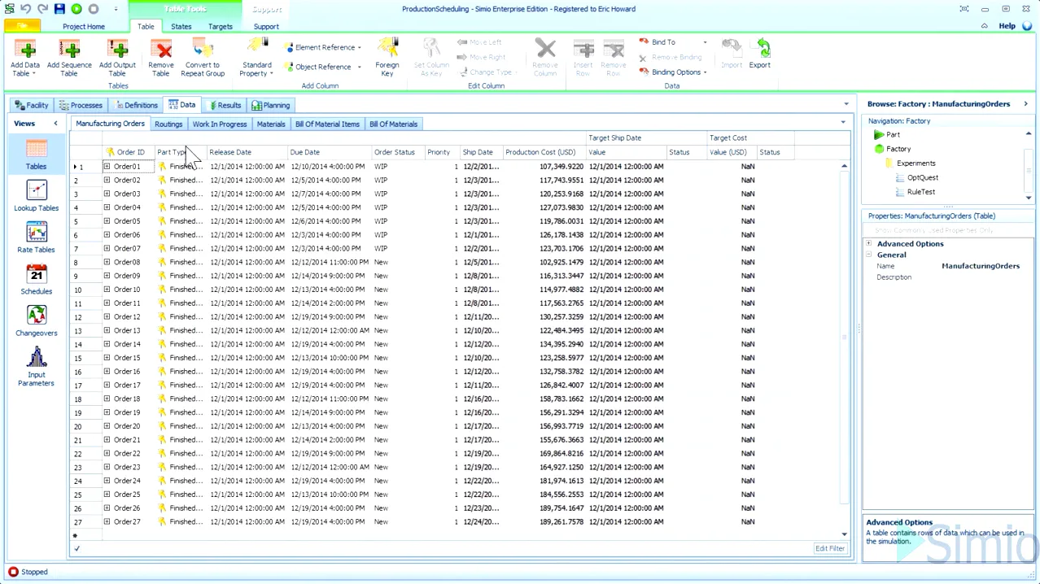Click the Help globe icon
This screenshot has height=584, width=1040.
coord(1025,26)
